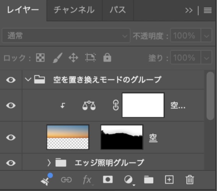Create a new layer
218x191 pixels.
[x=169, y=180]
